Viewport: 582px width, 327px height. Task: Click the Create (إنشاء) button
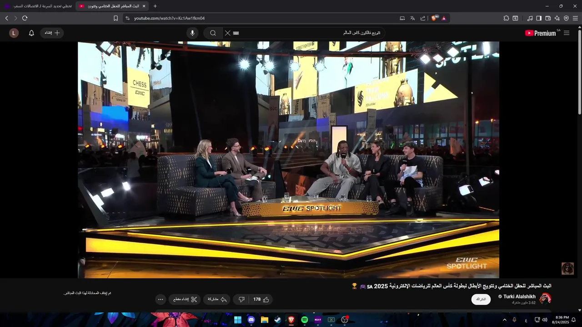52,33
